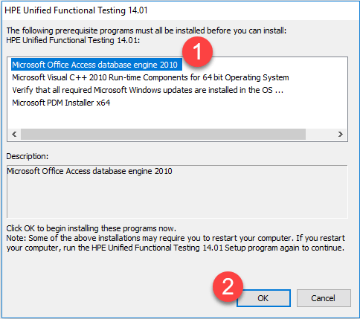Click the empty area below PDM Installer entry
Screen dimensions: 360x319
click(x=177, y=118)
